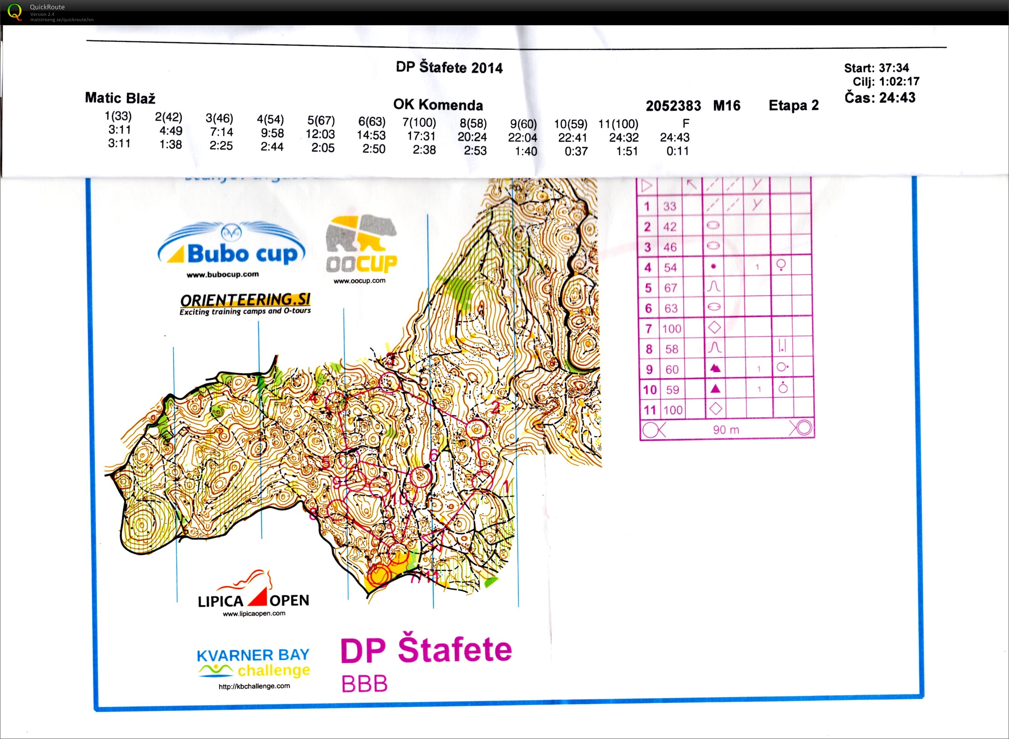Screen dimensions: 1009x739
Task: Open the www.bubocup.com link
Action: coord(222,275)
